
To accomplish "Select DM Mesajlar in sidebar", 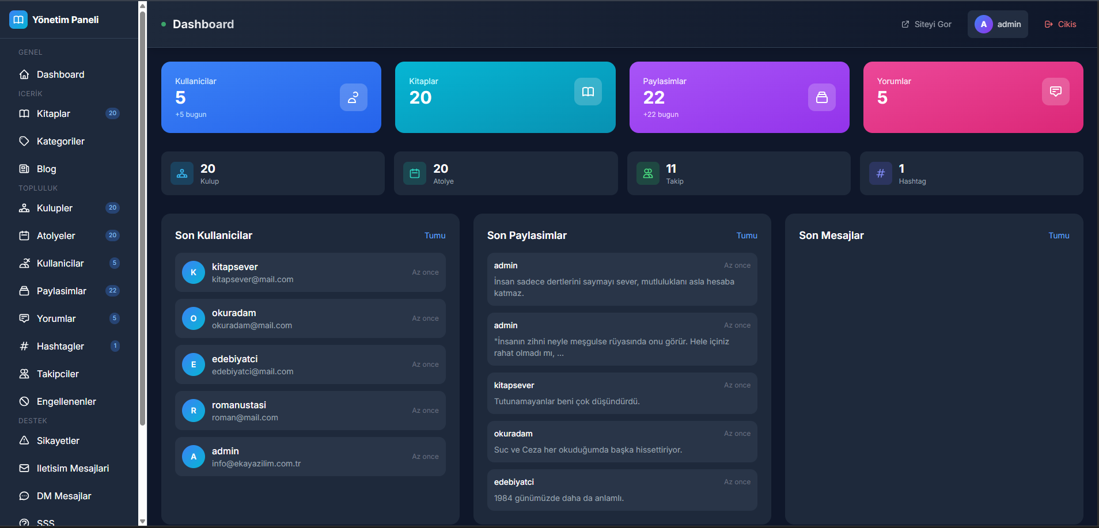I will (x=64, y=496).
